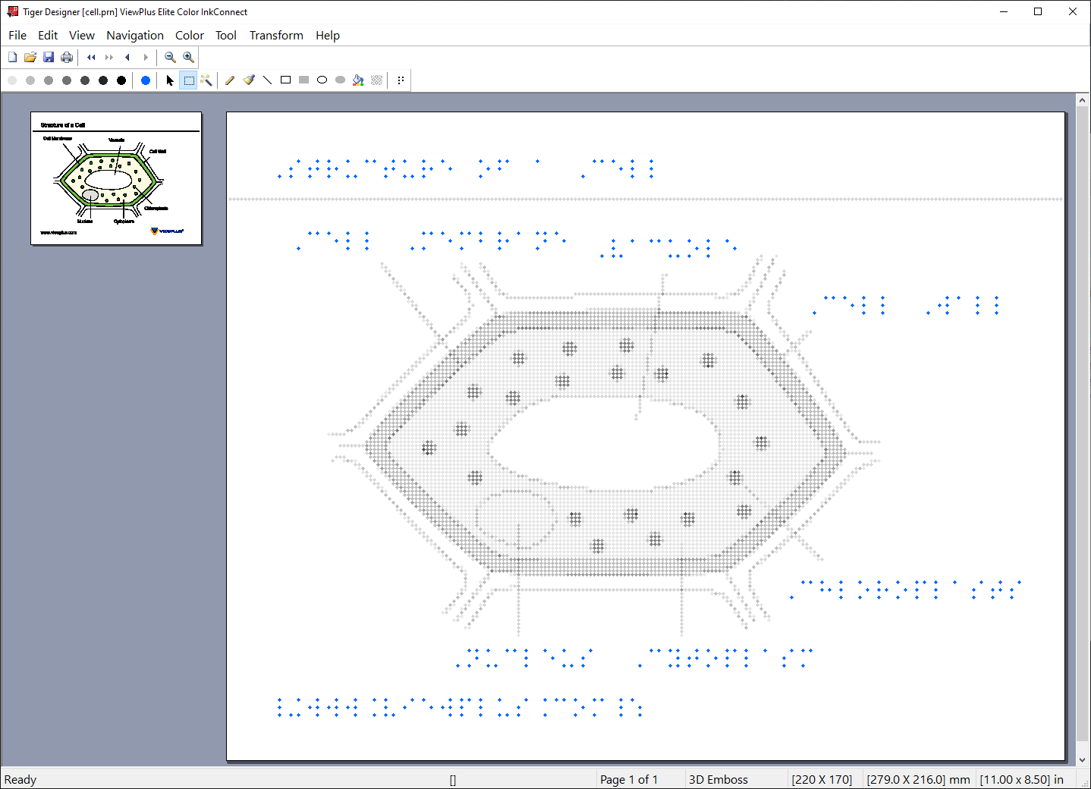Click the New document icon

coord(12,58)
